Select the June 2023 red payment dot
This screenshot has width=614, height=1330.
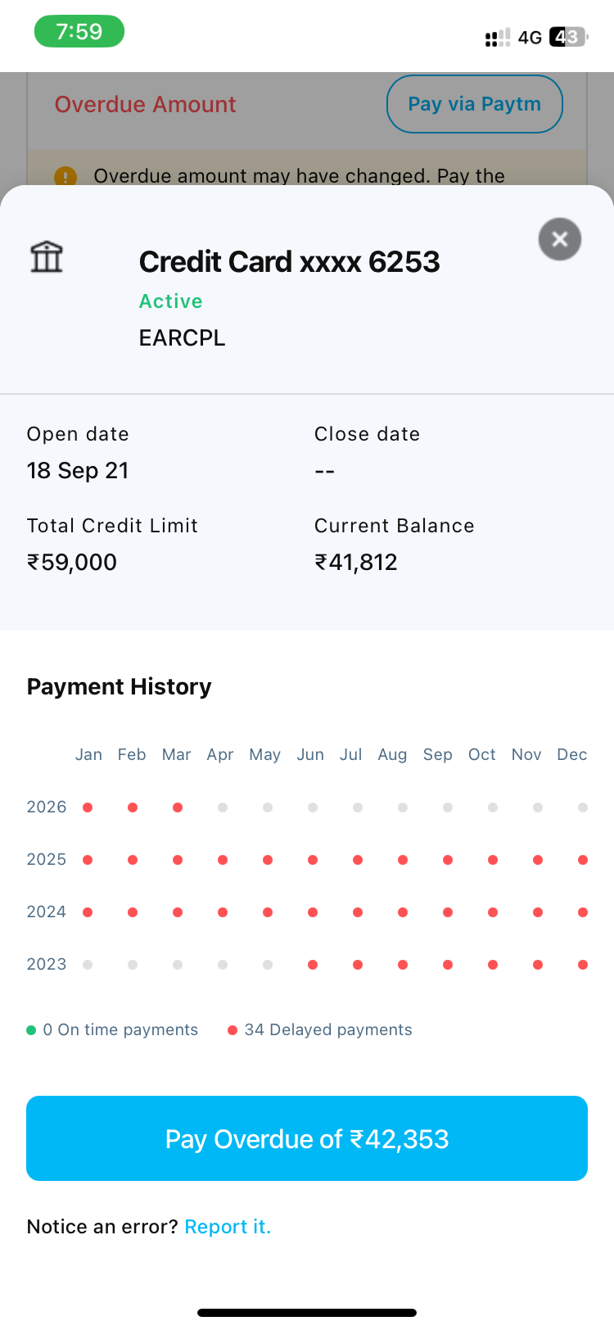tap(313, 965)
